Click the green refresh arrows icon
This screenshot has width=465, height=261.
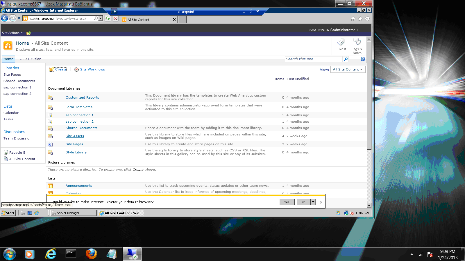tap(108, 18)
